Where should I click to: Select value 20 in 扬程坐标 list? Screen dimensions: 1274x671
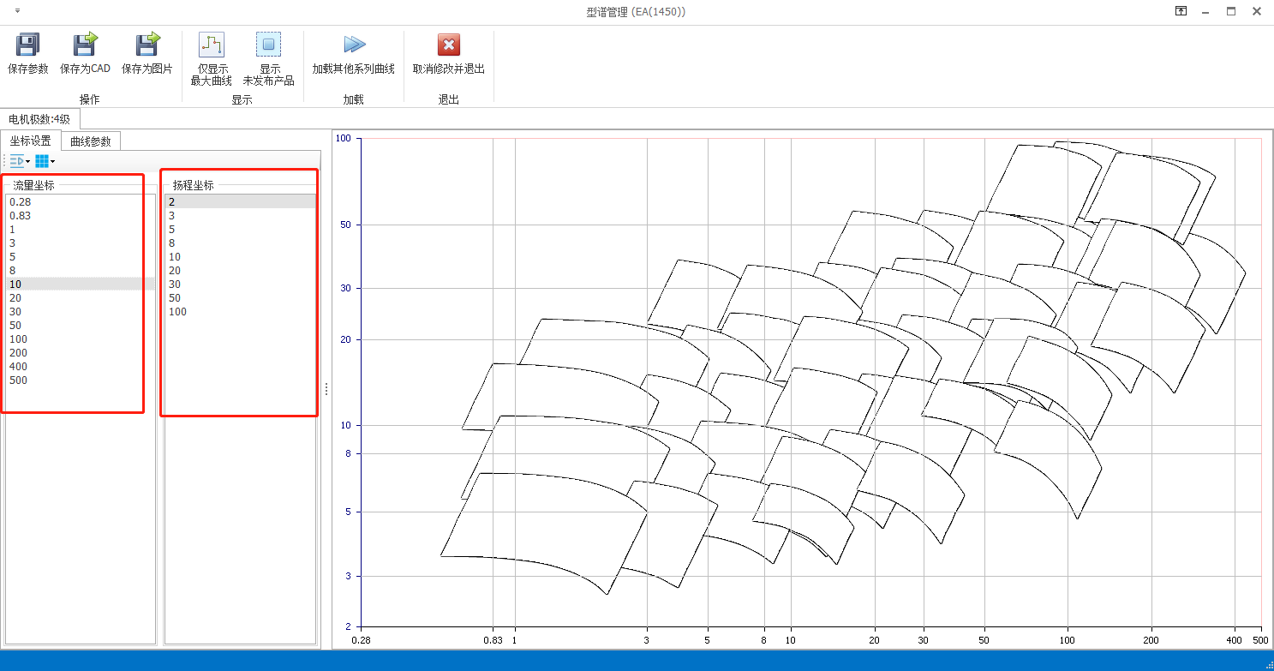tap(240, 270)
